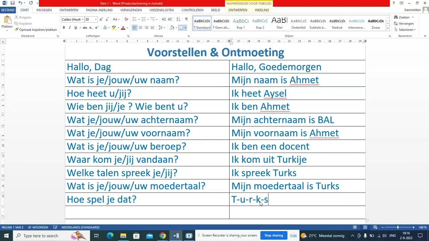
Task: Switch to the CONTROLEREN tab
Action: 192,10
